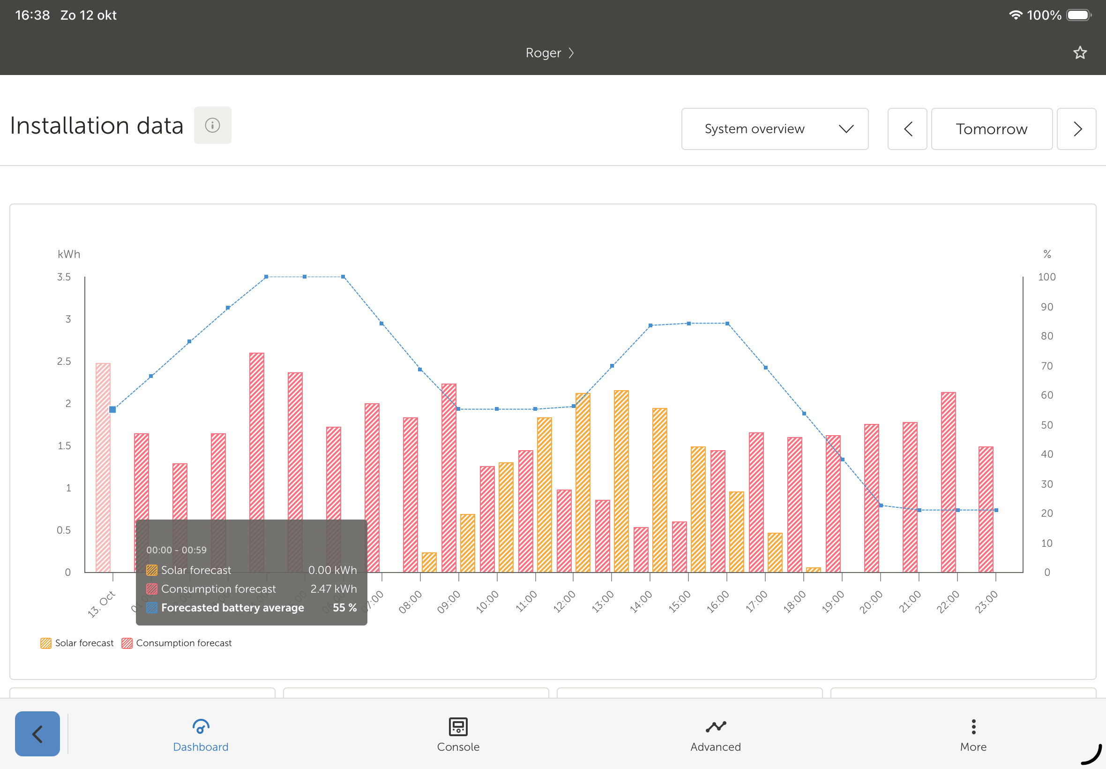Open the Dashboard gauge icon
1106x769 pixels.
(200, 726)
